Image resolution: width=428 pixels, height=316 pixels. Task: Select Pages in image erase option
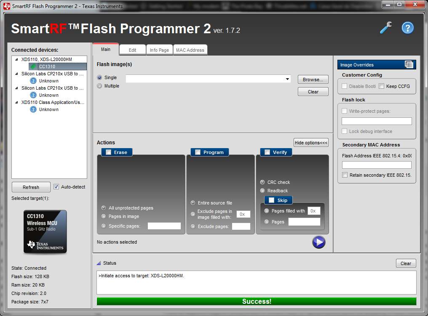coord(104,216)
